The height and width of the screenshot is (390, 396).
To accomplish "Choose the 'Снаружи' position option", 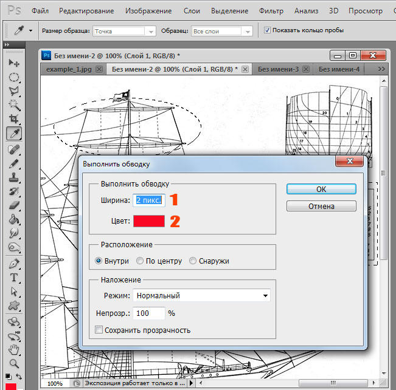I will [x=193, y=261].
